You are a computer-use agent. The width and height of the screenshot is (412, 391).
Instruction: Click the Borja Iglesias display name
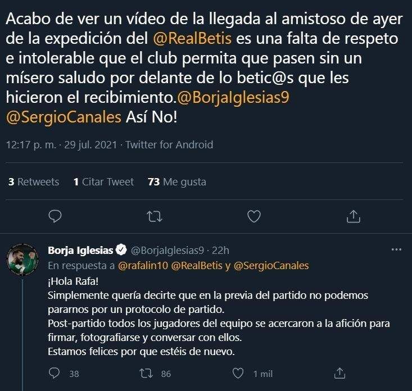pos(81,250)
